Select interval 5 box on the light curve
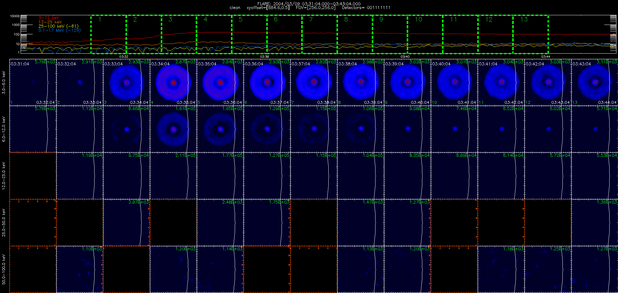This screenshot has height=293, width=618. click(x=249, y=34)
